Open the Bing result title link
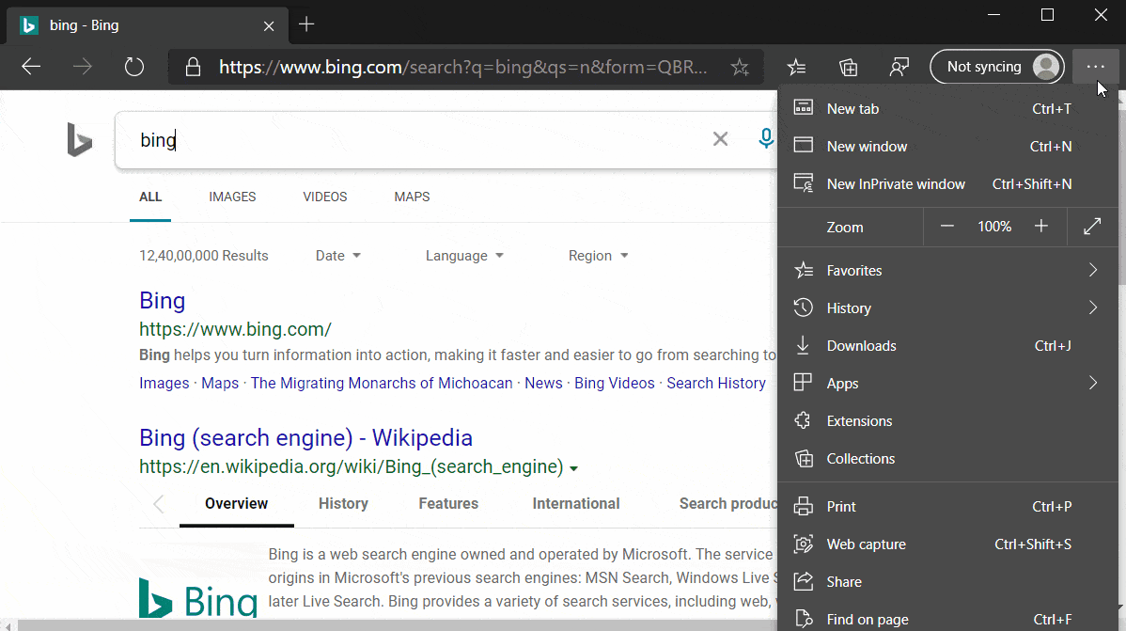Screen dimensions: 1126x631 [x=163, y=300]
